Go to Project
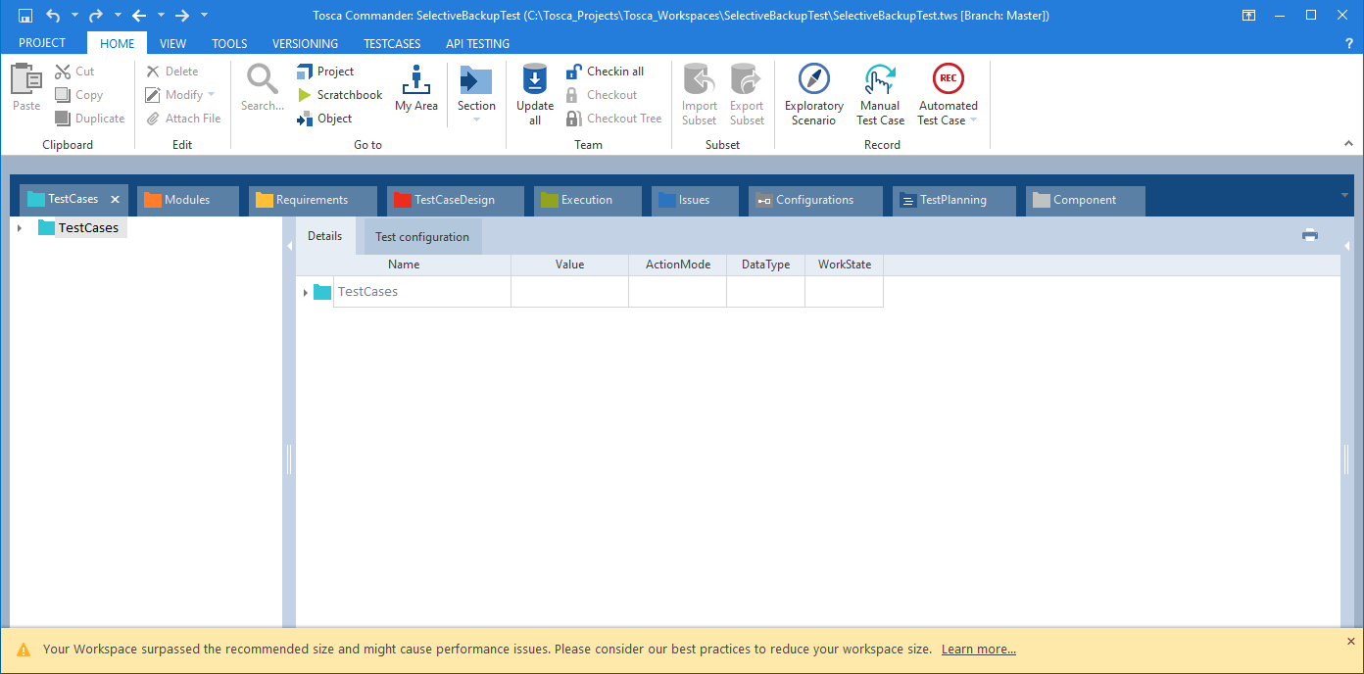The width and height of the screenshot is (1364, 674). (325, 72)
